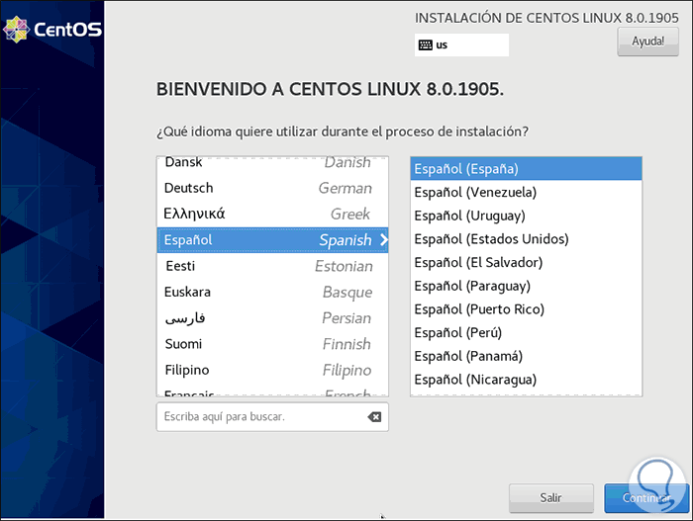Select Euskara Basque language
The width and height of the screenshot is (693, 521).
pyautogui.click(x=272, y=293)
